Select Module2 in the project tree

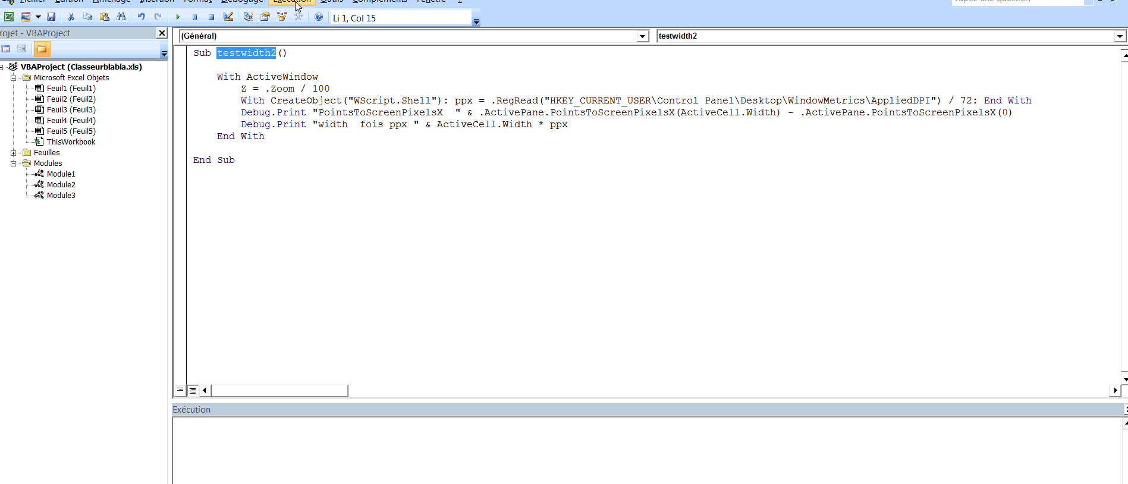(61, 185)
